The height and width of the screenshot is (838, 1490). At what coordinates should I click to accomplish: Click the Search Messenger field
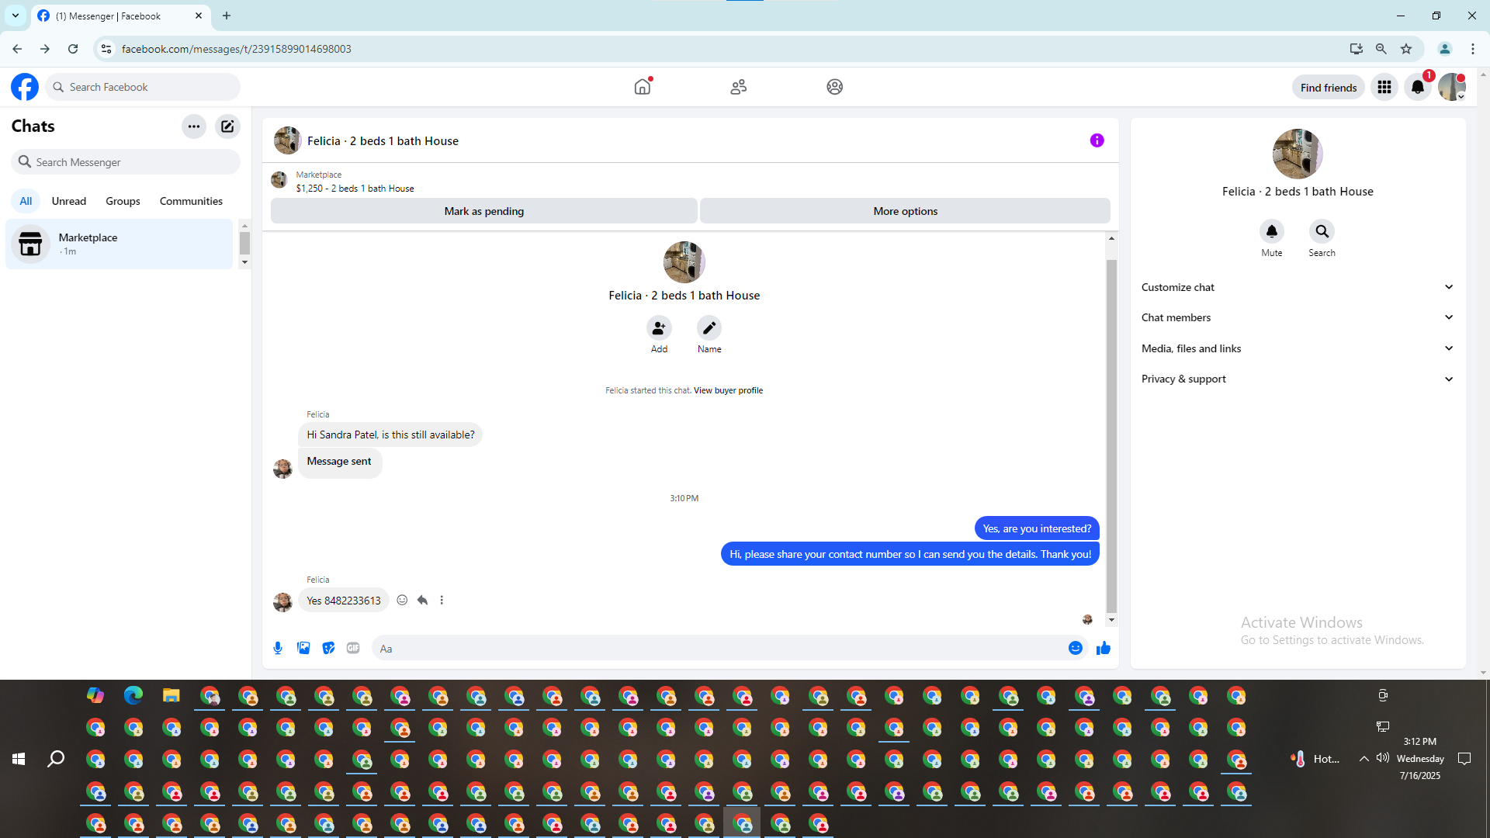126,162
